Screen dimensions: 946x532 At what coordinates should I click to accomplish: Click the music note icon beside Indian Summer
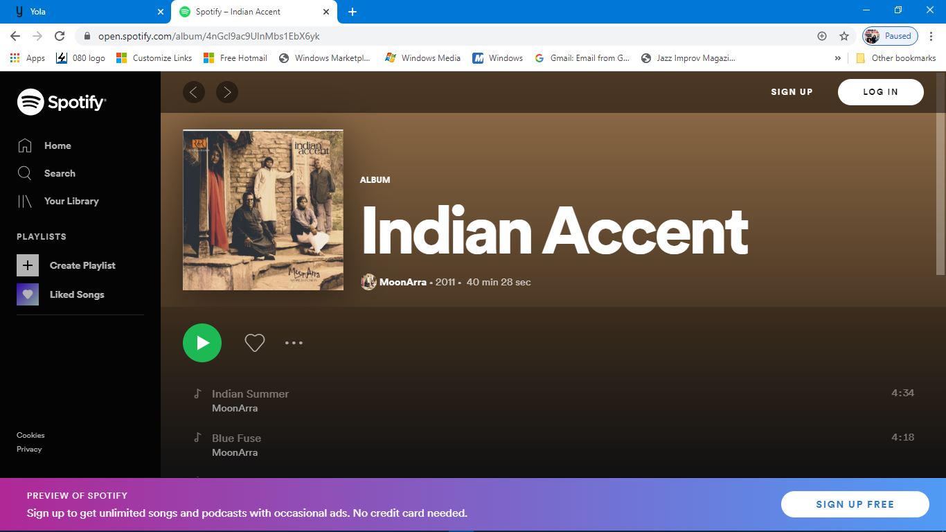[x=197, y=393]
